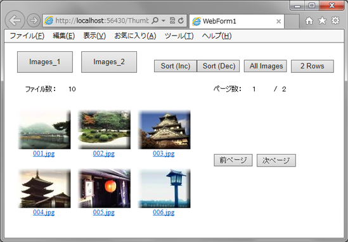Sort ascending with Sort (Inc)
The width and height of the screenshot is (348, 242).
click(x=176, y=66)
